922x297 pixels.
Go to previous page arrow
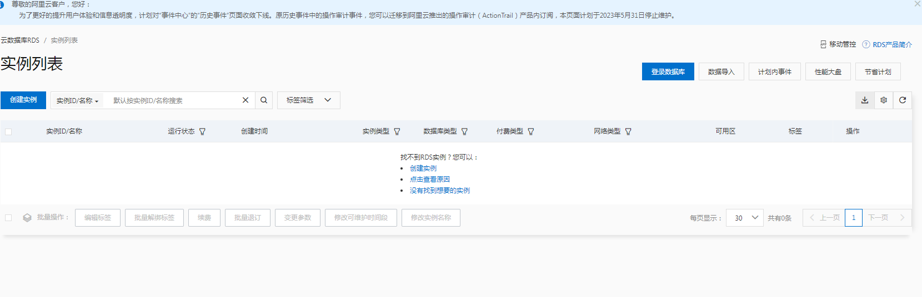(812, 218)
